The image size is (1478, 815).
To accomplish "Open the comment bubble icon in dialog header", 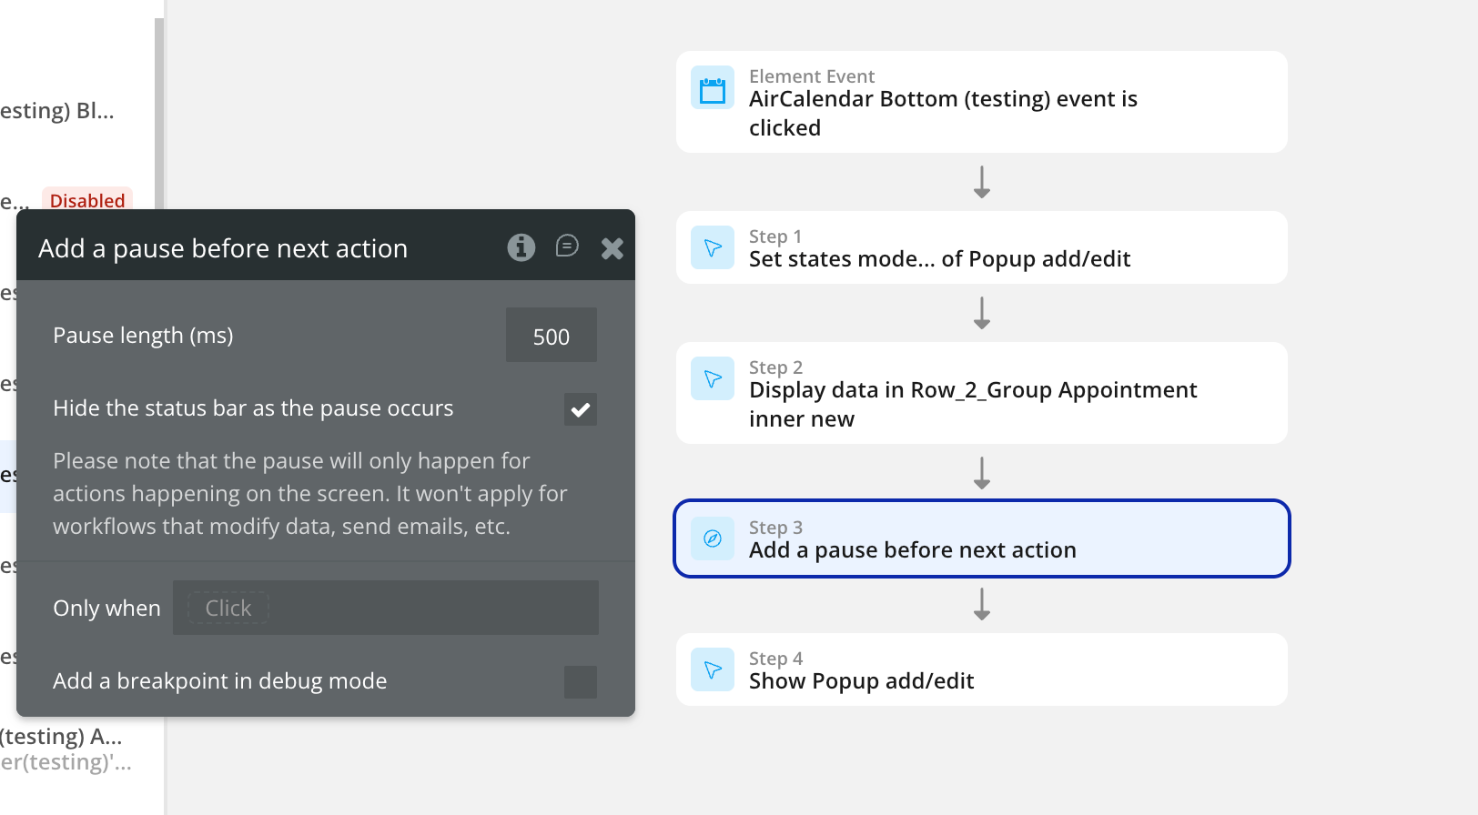I will (x=567, y=247).
